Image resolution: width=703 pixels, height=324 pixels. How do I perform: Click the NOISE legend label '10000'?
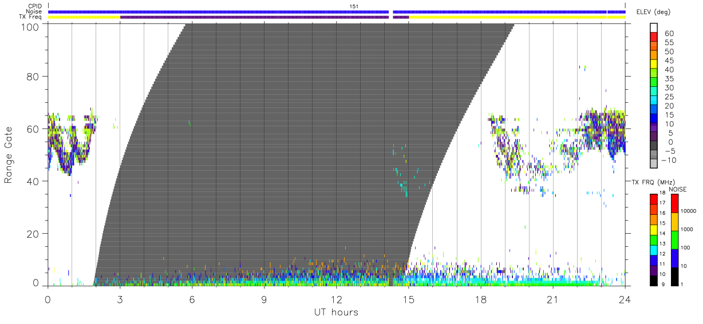(689, 211)
